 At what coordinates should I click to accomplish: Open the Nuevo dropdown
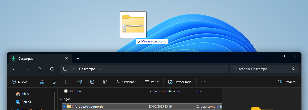pyautogui.click(x=21, y=82)
